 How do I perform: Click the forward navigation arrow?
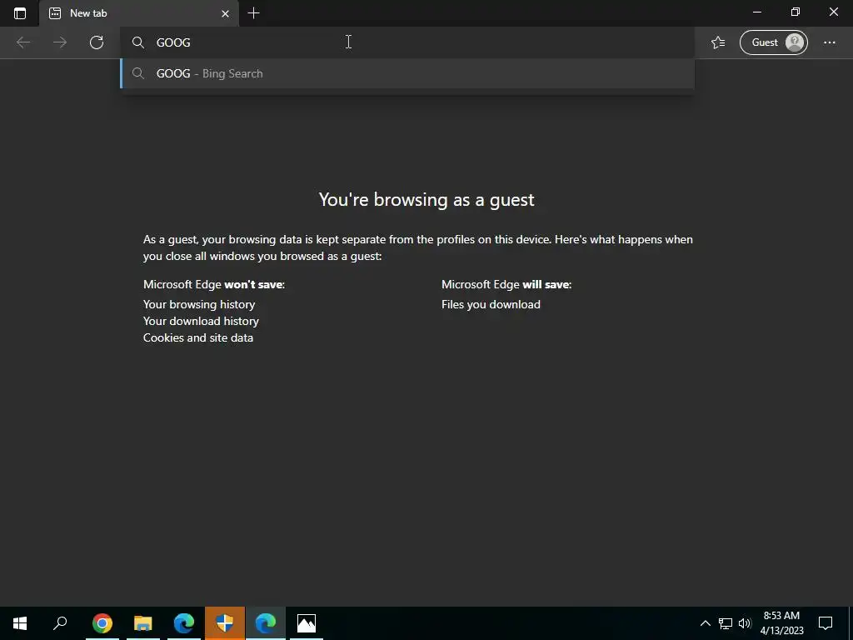[60, 42]
